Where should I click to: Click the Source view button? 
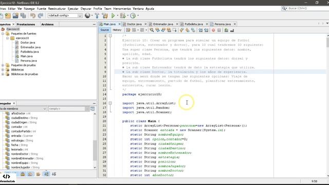(x=104, y=30)
